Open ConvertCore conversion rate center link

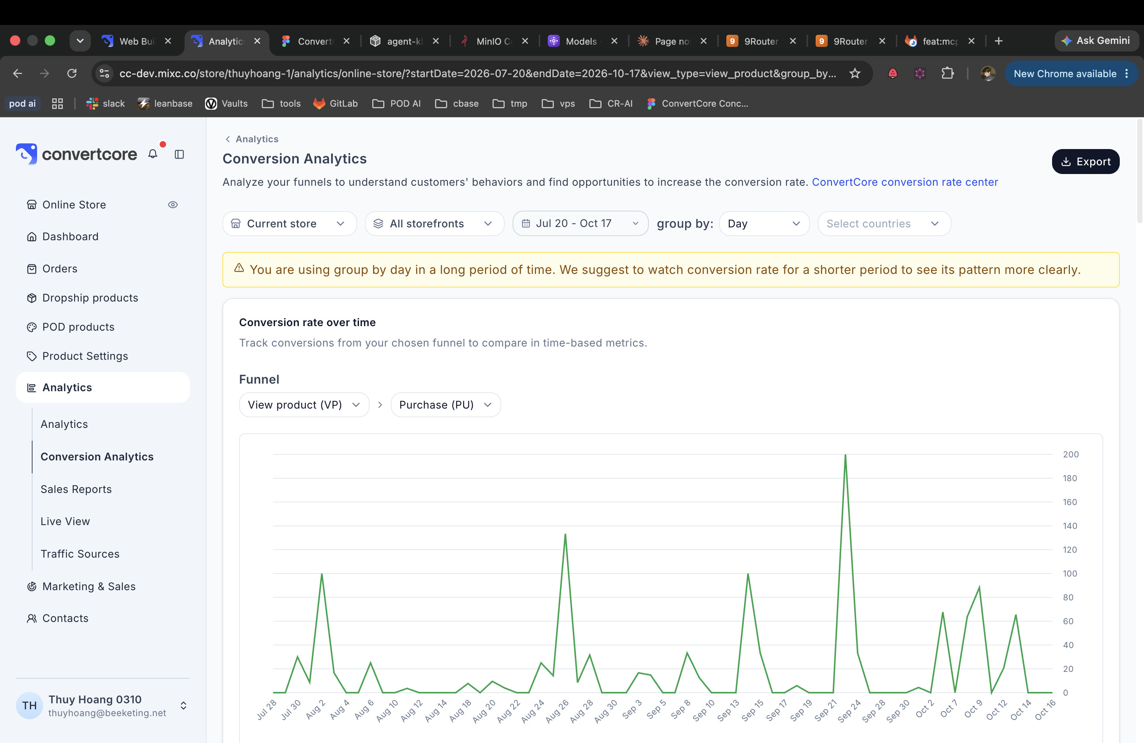click(905, 182)
